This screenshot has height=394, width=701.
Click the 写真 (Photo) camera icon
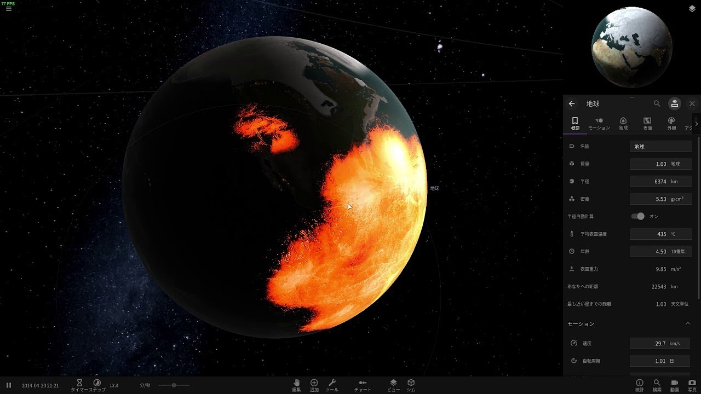click(692, 384)
